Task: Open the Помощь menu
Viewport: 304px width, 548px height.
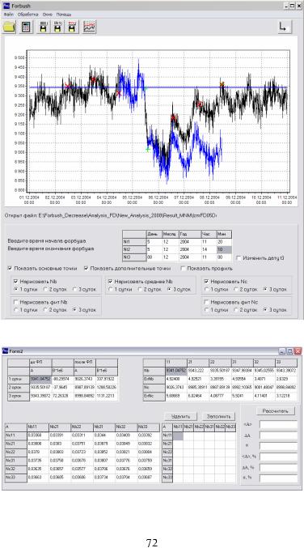Action: [x=64, y=15]
